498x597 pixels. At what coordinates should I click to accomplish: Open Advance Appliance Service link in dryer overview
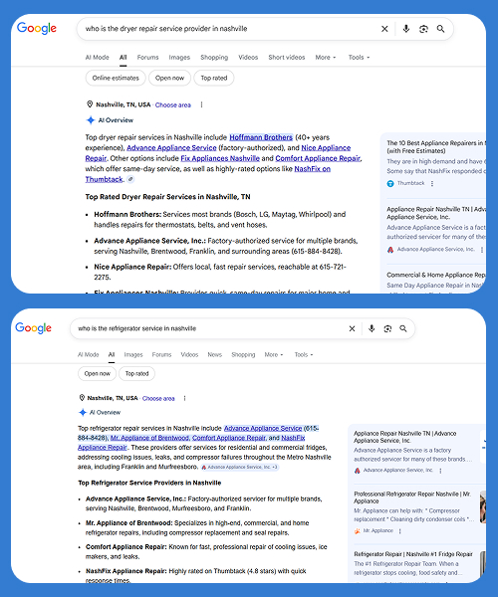171,147
